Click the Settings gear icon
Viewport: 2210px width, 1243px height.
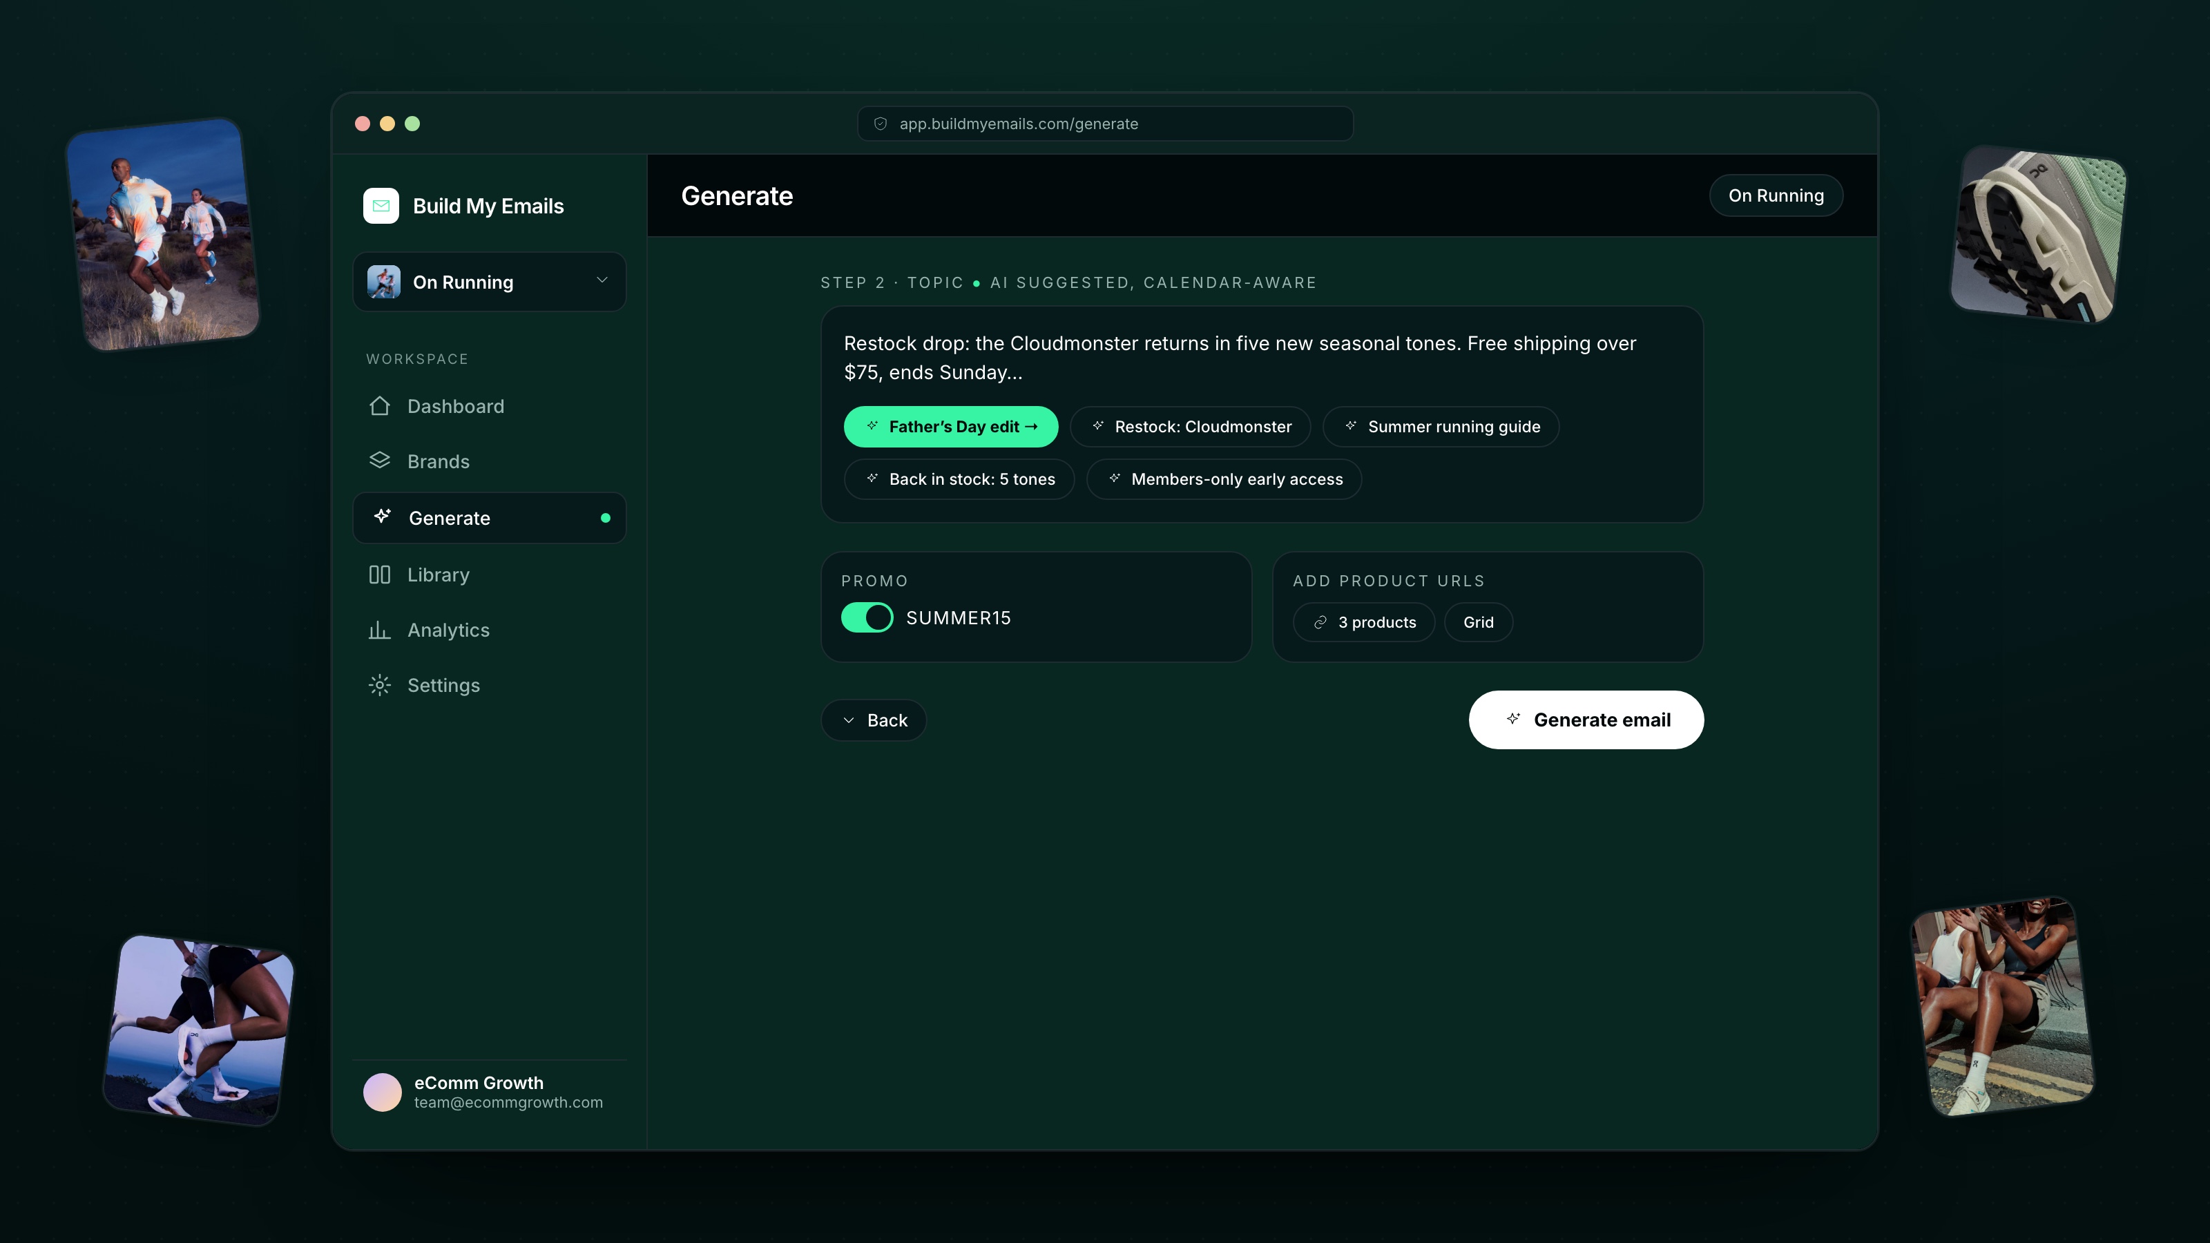[379, 684]
